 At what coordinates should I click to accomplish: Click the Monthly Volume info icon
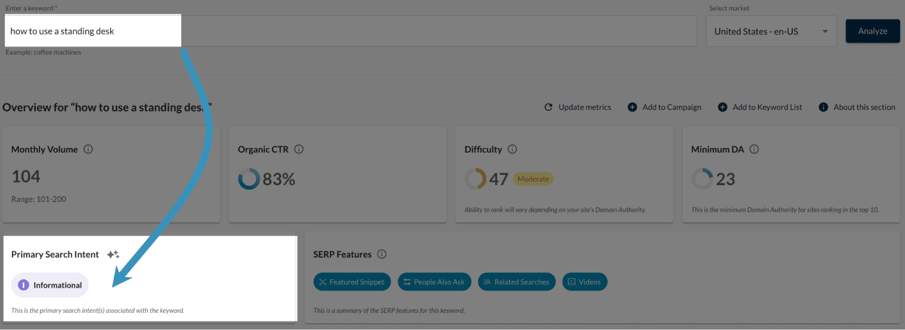pyautogui.click(x=88, y=149)
